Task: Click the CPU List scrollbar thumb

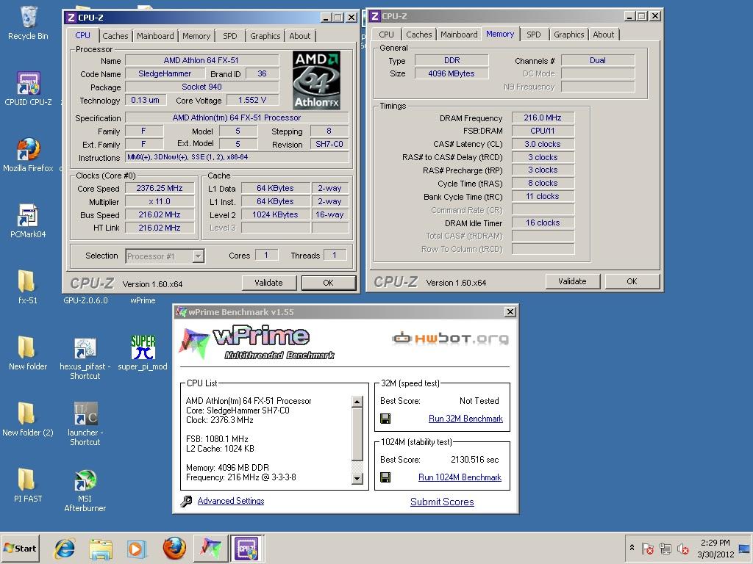Action: click(357, 434)
